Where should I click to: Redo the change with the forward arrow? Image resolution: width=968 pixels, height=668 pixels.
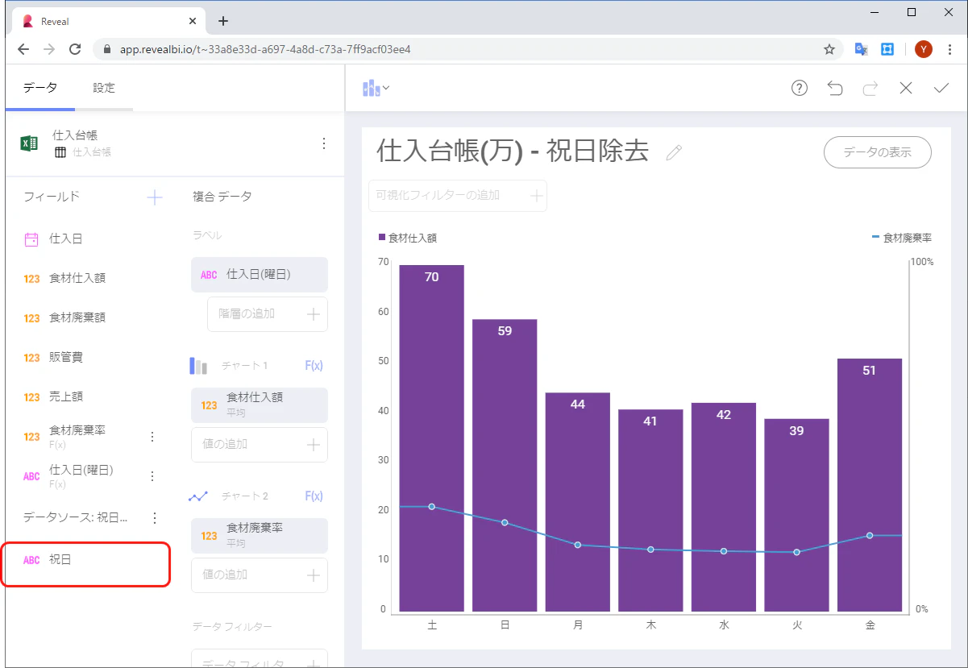tap(870, 88)
